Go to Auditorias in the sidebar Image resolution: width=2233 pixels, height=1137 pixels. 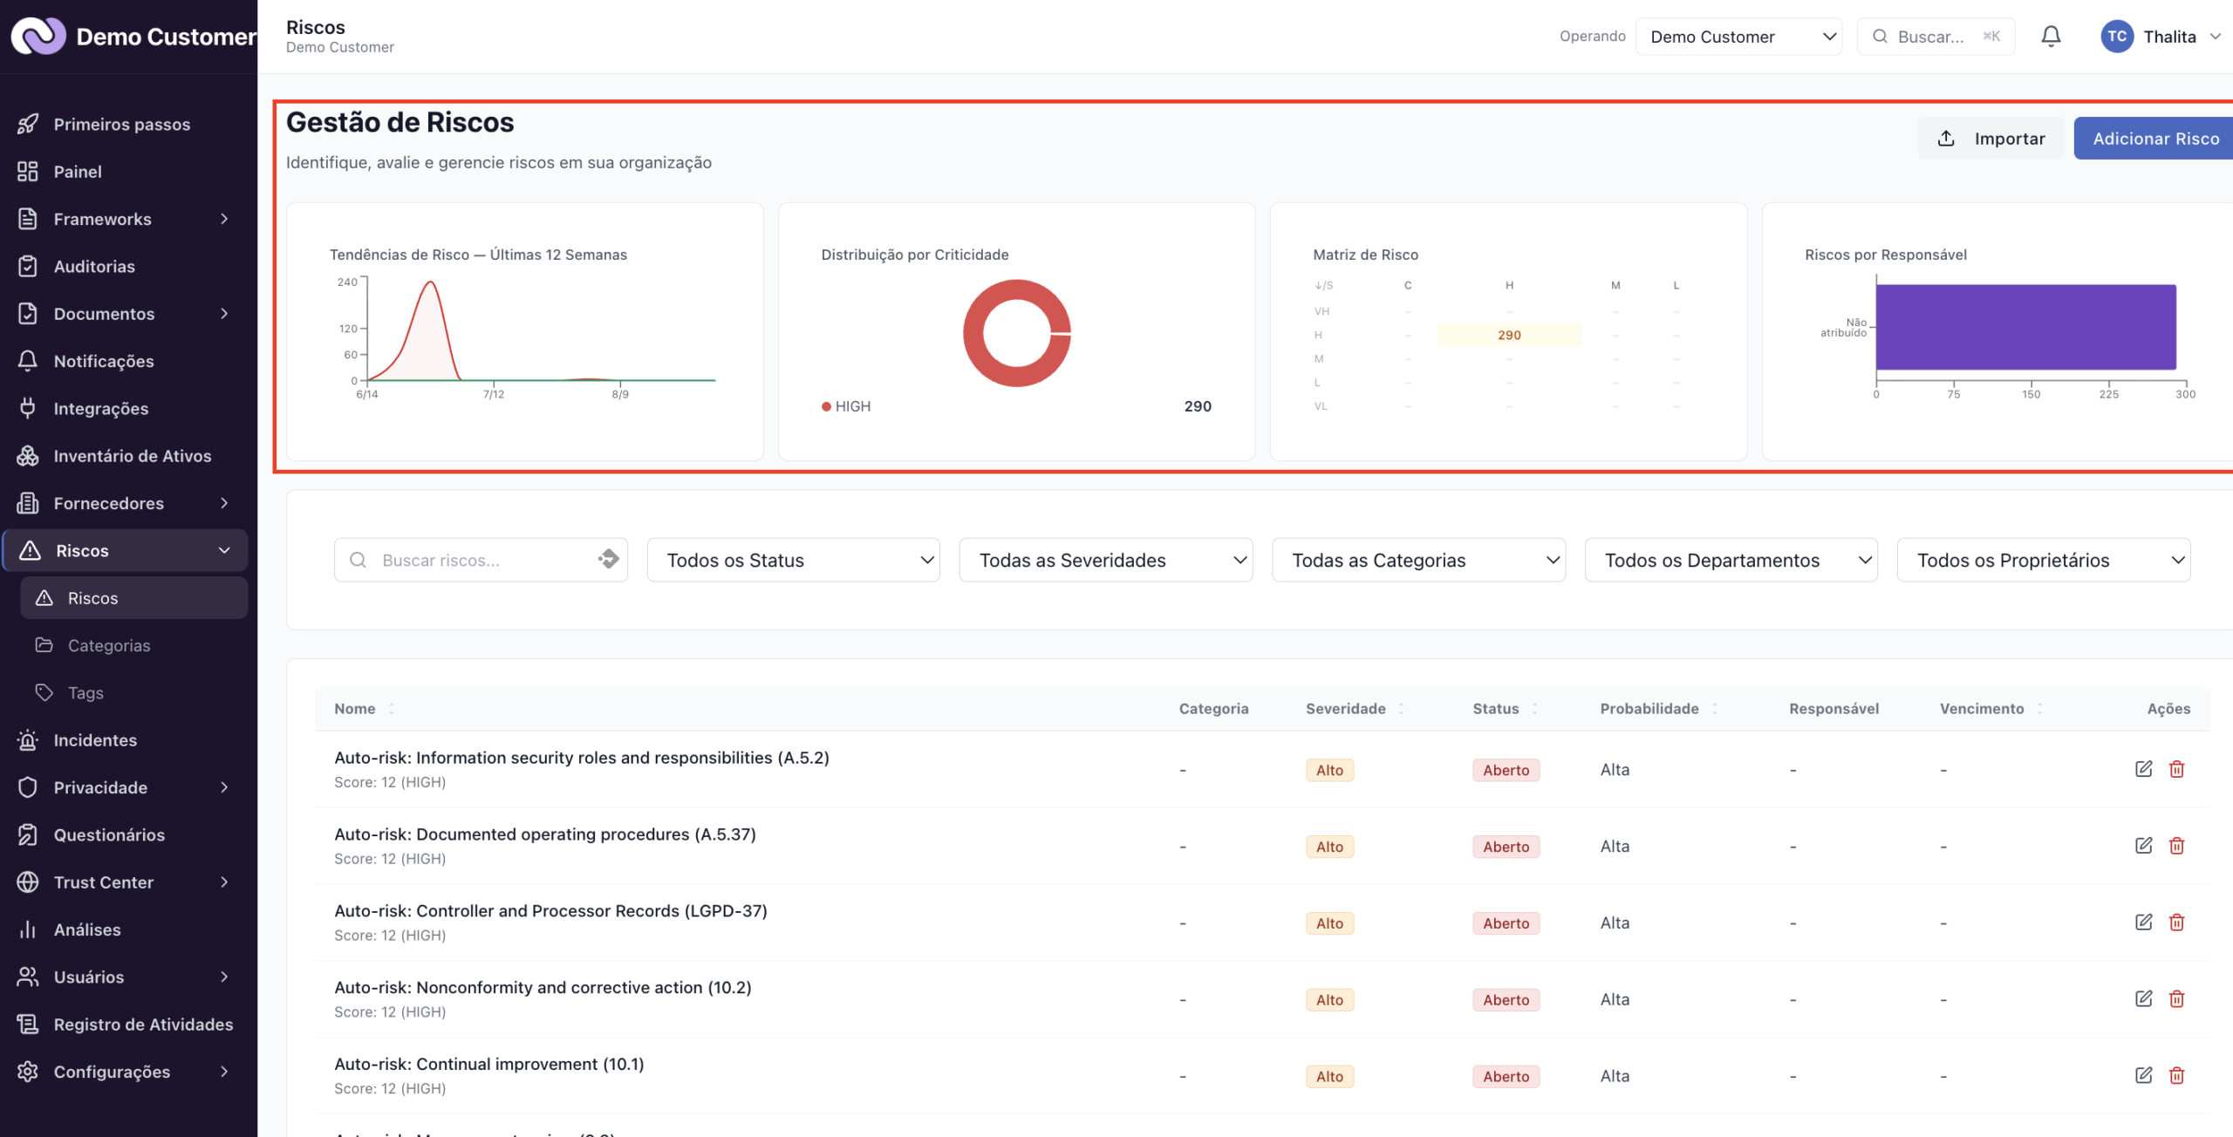(x=126, y=266)
